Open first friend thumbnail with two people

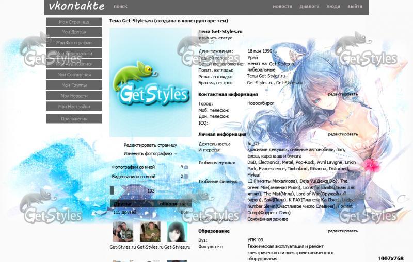click(x=123, y=232)
